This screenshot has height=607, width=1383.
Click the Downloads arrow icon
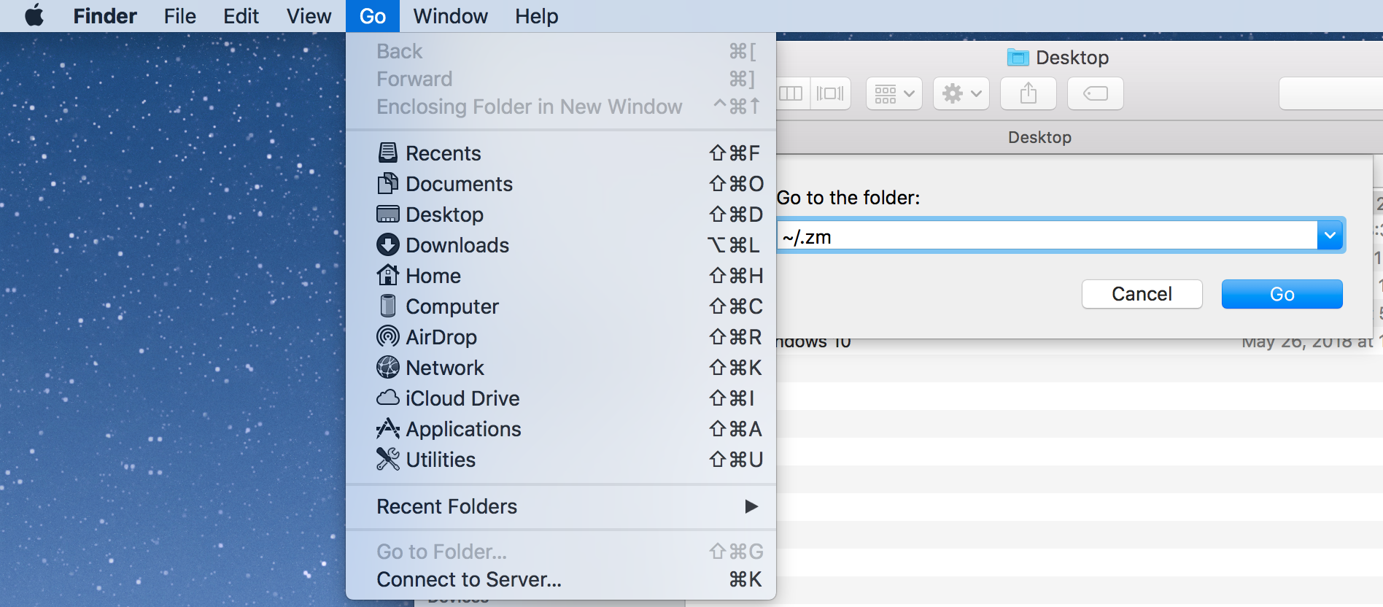pos(387,244)
